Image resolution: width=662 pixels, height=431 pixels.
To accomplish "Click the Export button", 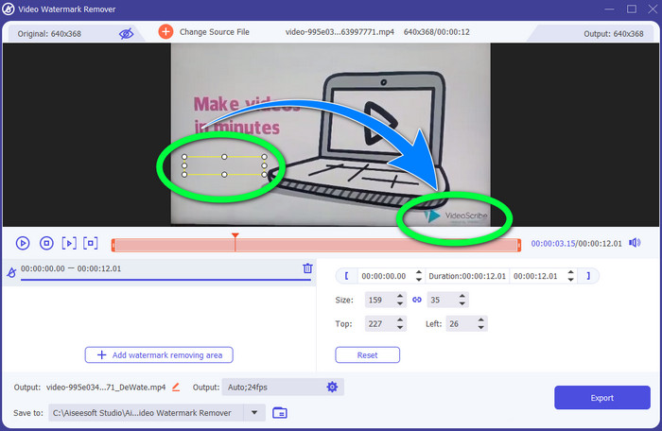I will pos(601,398).
